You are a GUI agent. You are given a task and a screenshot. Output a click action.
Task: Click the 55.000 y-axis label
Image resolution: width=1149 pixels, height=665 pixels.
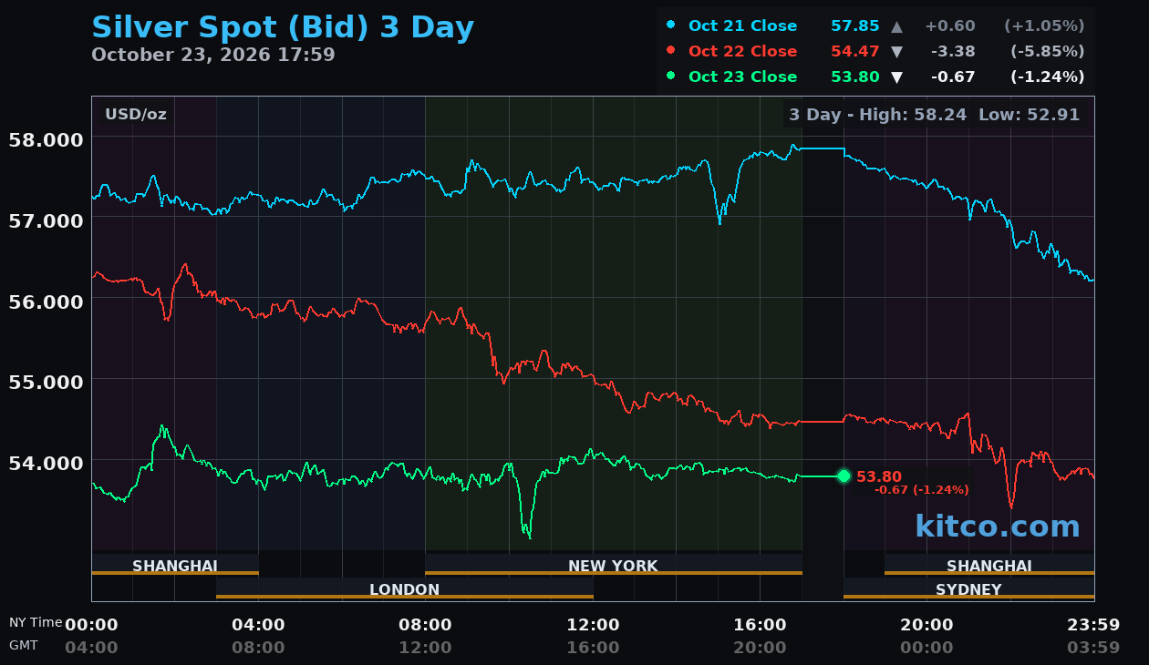[45, 381]
